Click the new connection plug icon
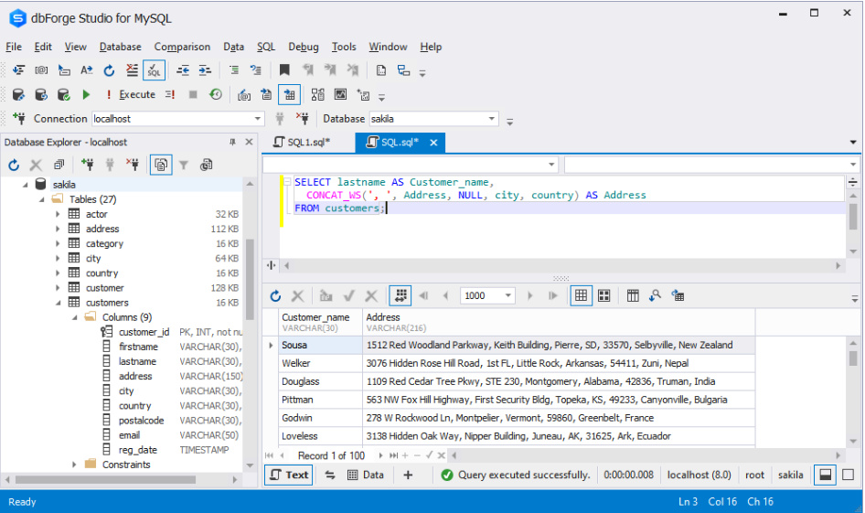 [x=18, y=119]
